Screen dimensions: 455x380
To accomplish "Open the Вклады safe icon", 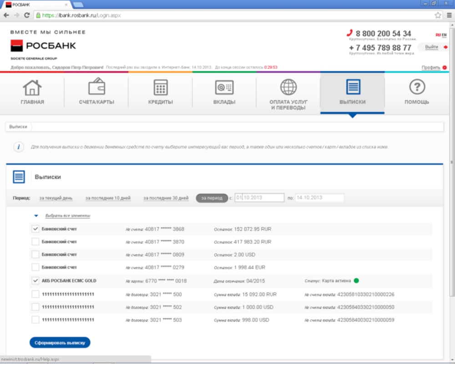I will coord(224,87).
